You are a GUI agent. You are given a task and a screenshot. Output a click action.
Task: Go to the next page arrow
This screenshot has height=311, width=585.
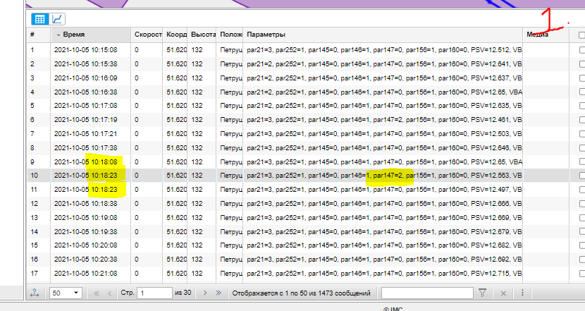[x=204, y=293]
